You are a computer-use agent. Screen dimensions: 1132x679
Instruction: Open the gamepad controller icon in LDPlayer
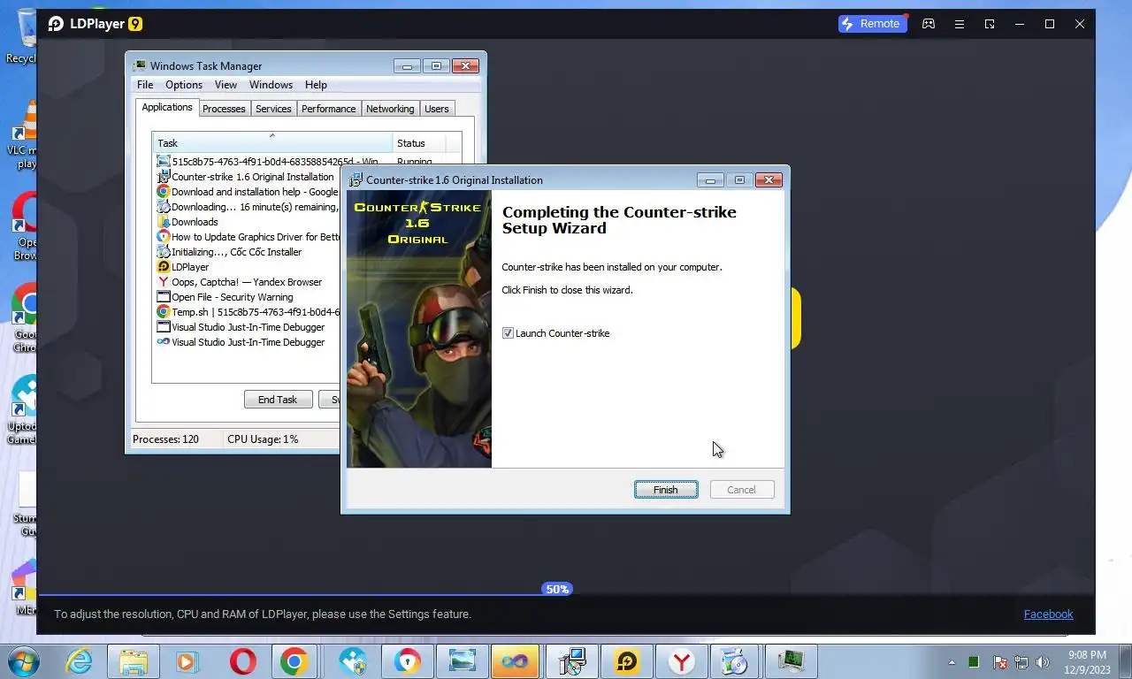pos(929,24)
